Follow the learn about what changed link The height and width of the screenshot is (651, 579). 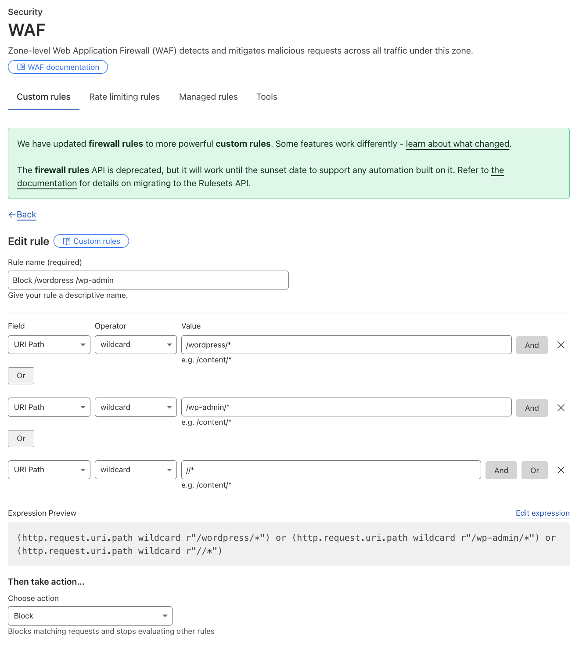457,144
